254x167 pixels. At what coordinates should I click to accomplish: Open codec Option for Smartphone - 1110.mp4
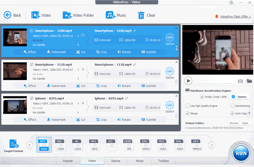170,73
